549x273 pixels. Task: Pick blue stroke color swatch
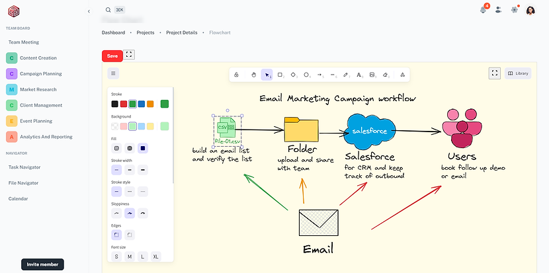[x=142, y=104]
